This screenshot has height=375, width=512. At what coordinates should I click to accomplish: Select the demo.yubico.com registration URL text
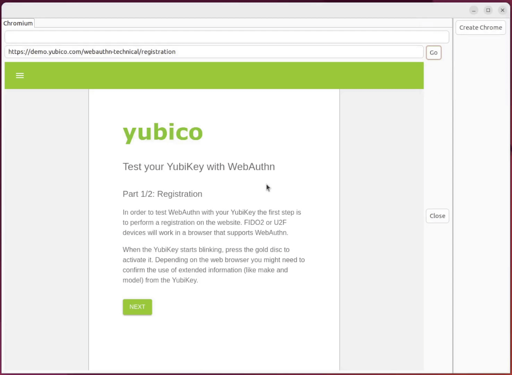click(92, 52)
